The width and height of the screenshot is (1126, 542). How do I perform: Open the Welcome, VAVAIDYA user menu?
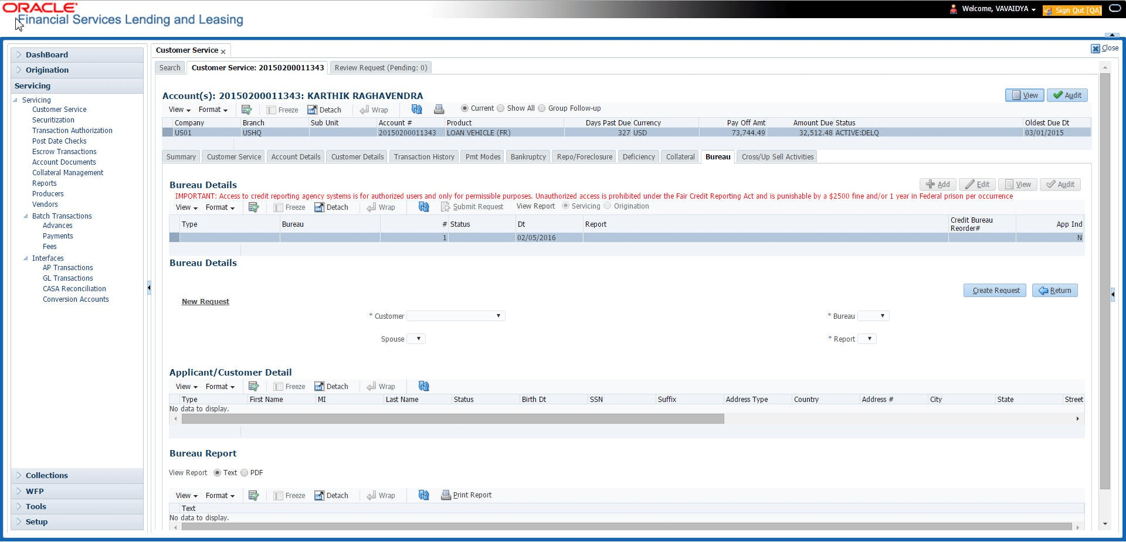pos(999,9)
